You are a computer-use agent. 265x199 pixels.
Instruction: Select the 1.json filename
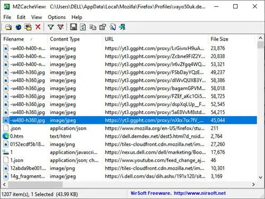[16, 160]
